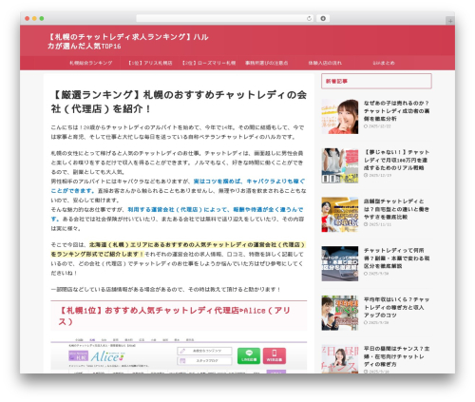
Task: Click paragraph beginning こんにちは！20歳からチャットレディ
Action: (x=178, y=132)
